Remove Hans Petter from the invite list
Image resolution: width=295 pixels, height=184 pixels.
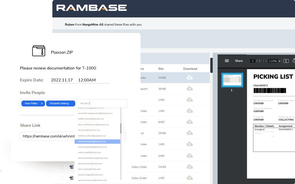point(42,103)
